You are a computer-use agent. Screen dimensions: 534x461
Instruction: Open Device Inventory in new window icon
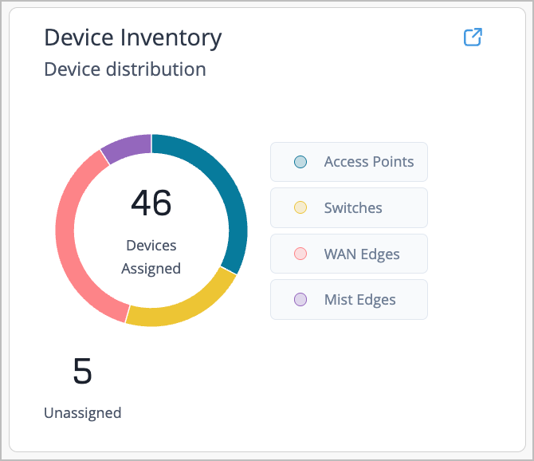pos(473,37)
